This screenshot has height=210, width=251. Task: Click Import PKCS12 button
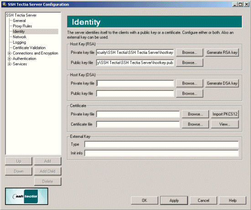[225, 114]
